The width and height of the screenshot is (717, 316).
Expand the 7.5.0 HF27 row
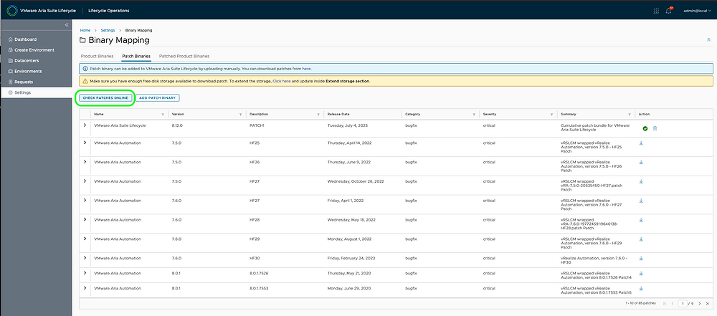[85, 181]
